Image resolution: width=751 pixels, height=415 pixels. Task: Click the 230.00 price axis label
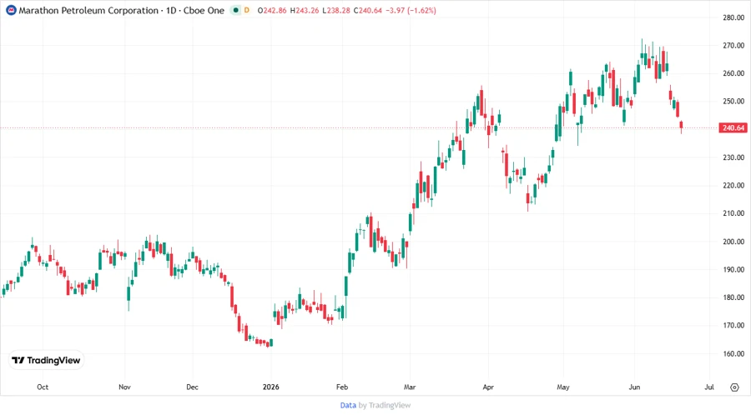click(x=733, y=157)
